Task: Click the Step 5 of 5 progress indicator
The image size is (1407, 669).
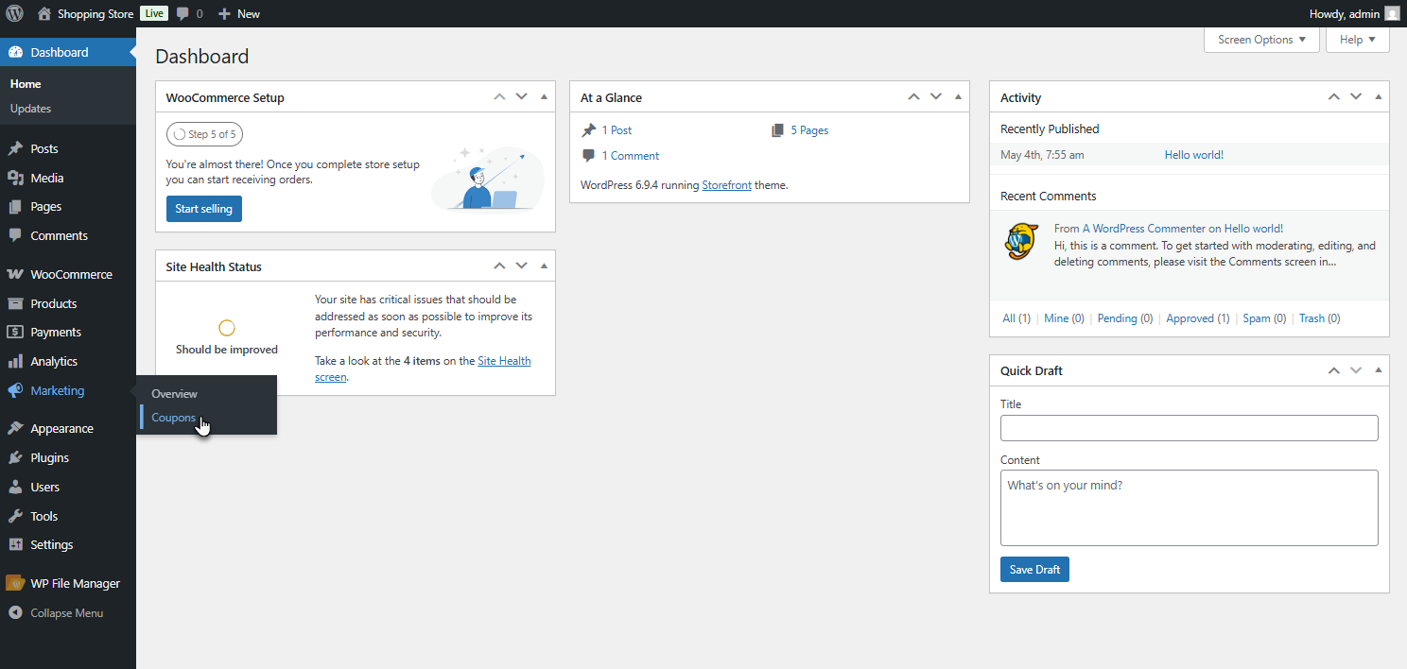Action: (x=204, y=134)
